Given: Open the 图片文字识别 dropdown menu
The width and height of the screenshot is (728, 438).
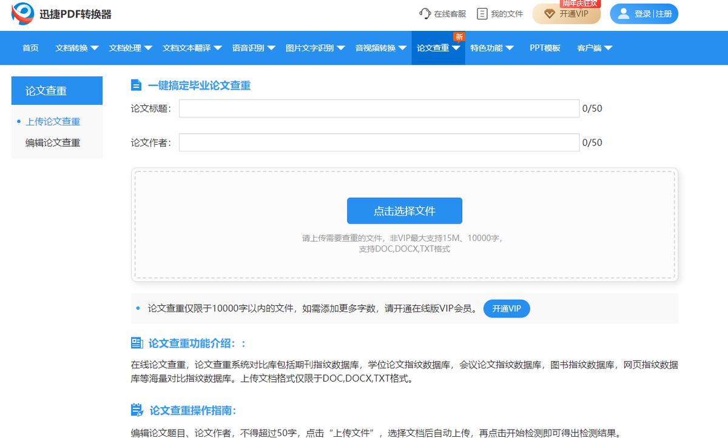Looking at the screenshot, I should coord(312,48).
